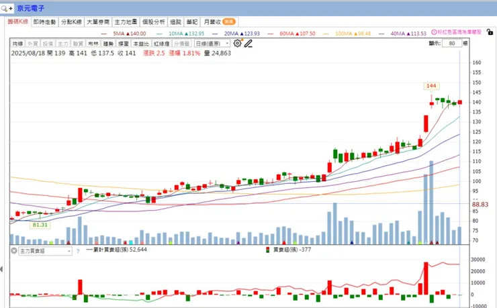
Task: Close the 主力買賣超 indicator panel
Action: coord(13,251)
